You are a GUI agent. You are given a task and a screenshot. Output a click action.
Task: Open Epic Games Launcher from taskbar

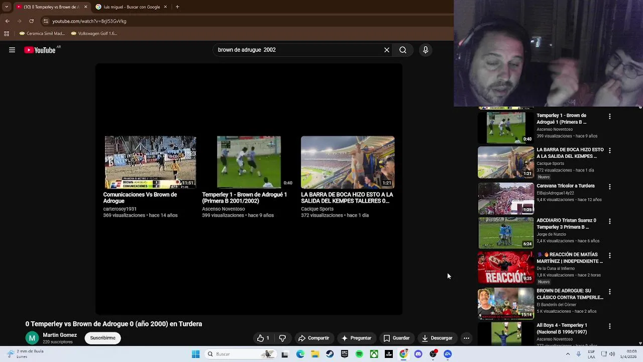(x=345, y=354)
